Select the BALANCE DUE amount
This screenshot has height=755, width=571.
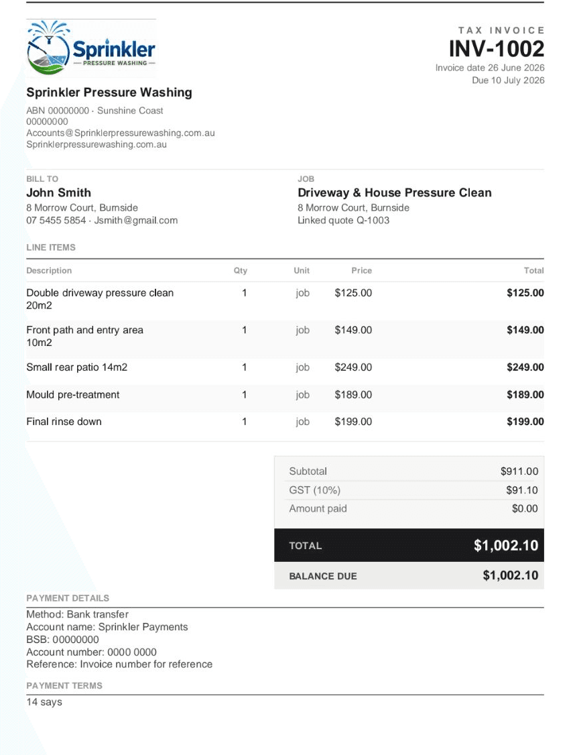(510, 575)
